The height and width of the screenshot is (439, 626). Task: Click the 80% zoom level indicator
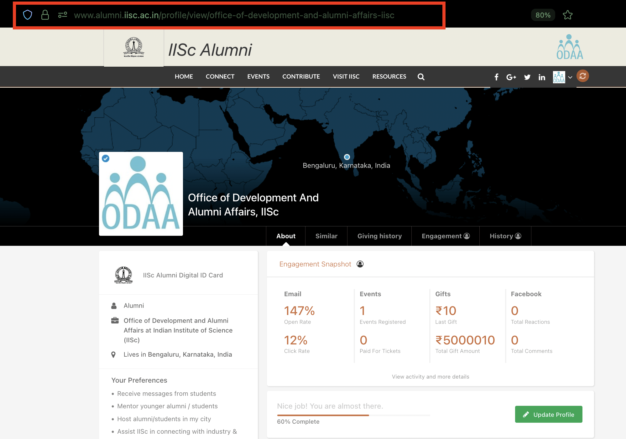click(x=543, y=15)
